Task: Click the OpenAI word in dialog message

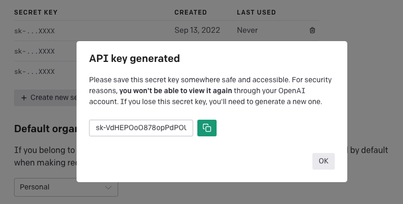Action: coord(292,91)
